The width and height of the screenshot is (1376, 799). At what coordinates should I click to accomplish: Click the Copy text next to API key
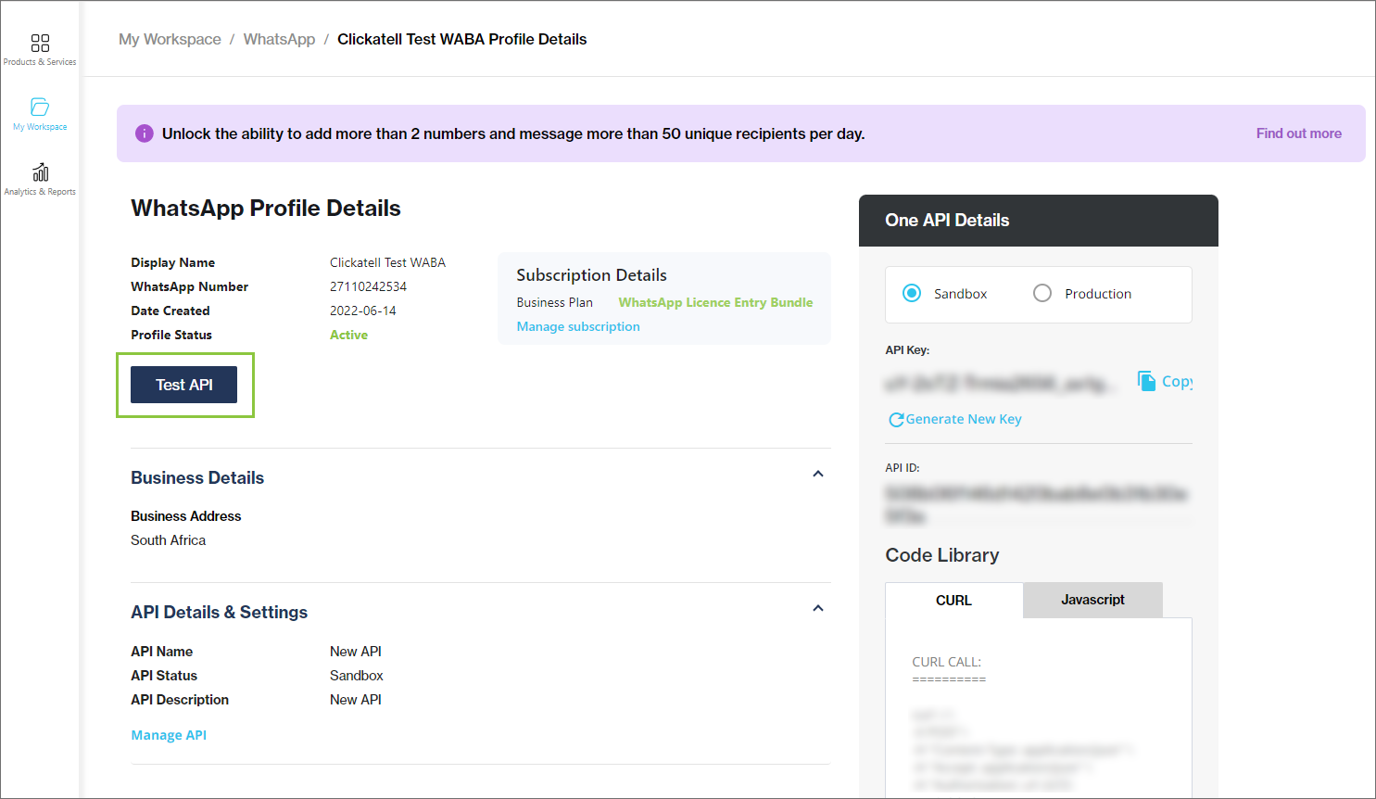tap(1177, 381)
